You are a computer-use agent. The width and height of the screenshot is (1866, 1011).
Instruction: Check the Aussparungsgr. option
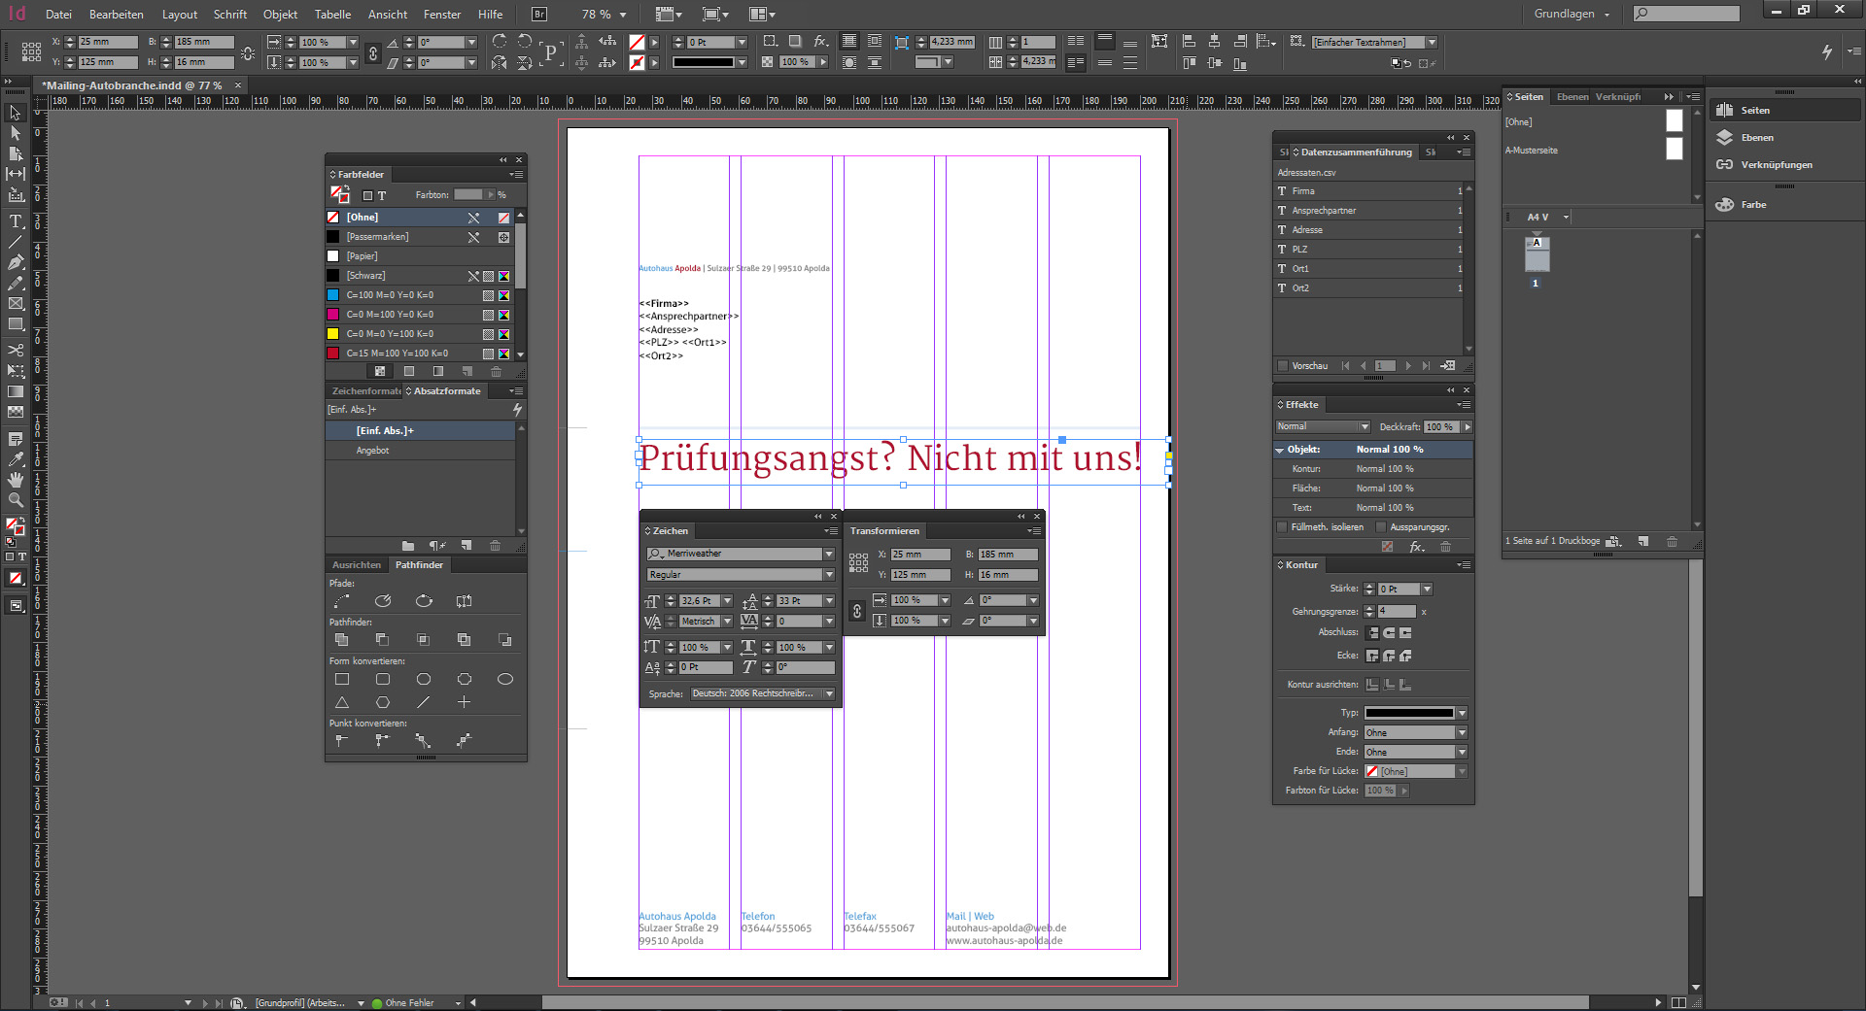(1380, 527)
